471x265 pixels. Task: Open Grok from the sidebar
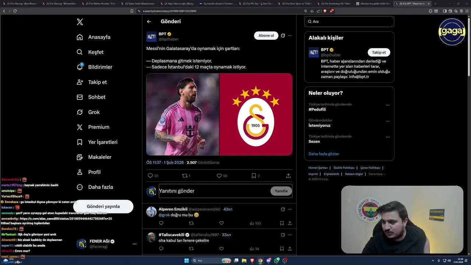(x=88, y=112)
